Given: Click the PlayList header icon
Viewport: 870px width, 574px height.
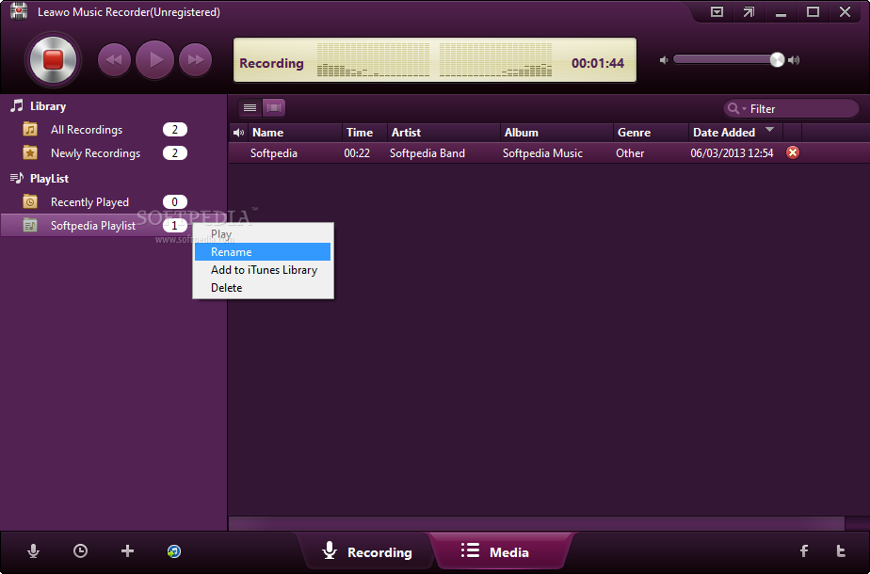Looking at the screenshot, I should pyautogui.click(x=17, y=178).
